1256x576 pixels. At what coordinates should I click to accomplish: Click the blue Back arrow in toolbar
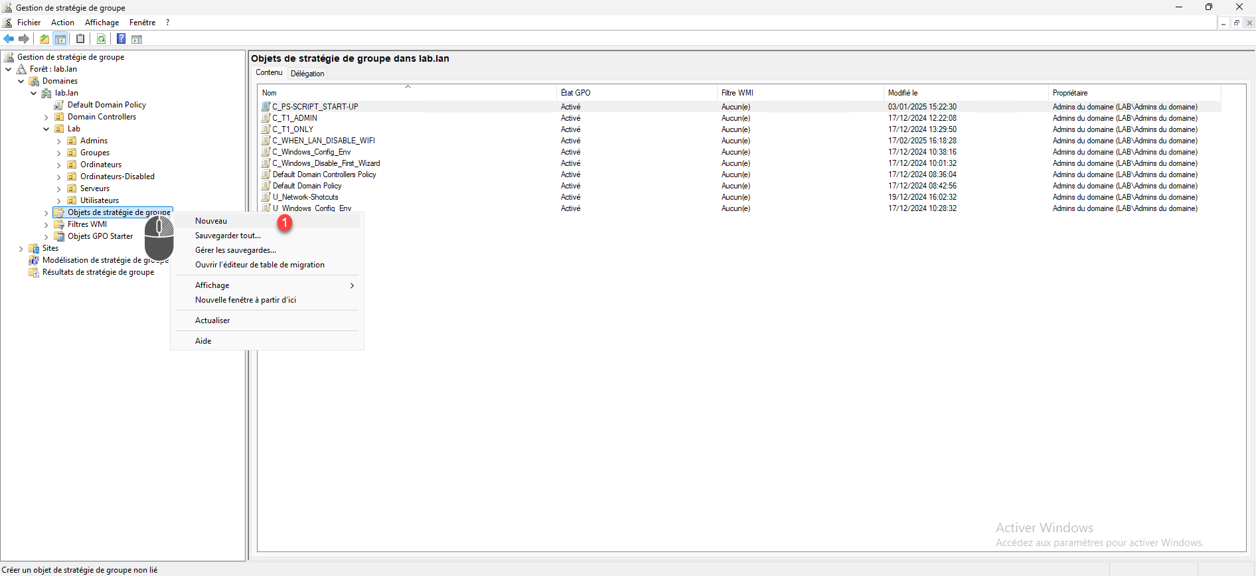pos(9,39)
